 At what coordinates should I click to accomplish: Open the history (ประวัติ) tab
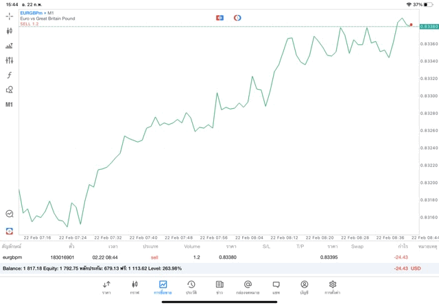[191, 287]
